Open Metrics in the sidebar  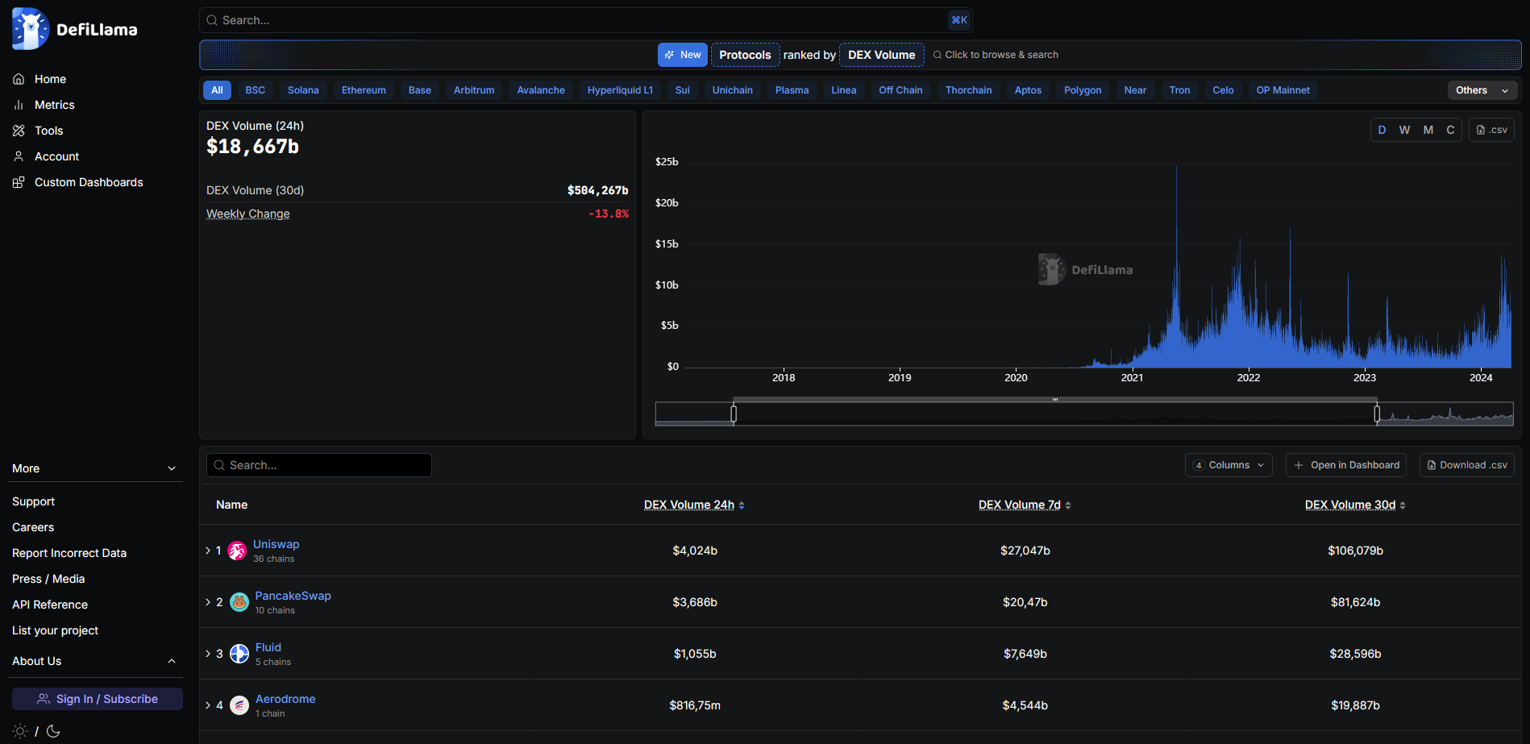click(x=54, y=105)
